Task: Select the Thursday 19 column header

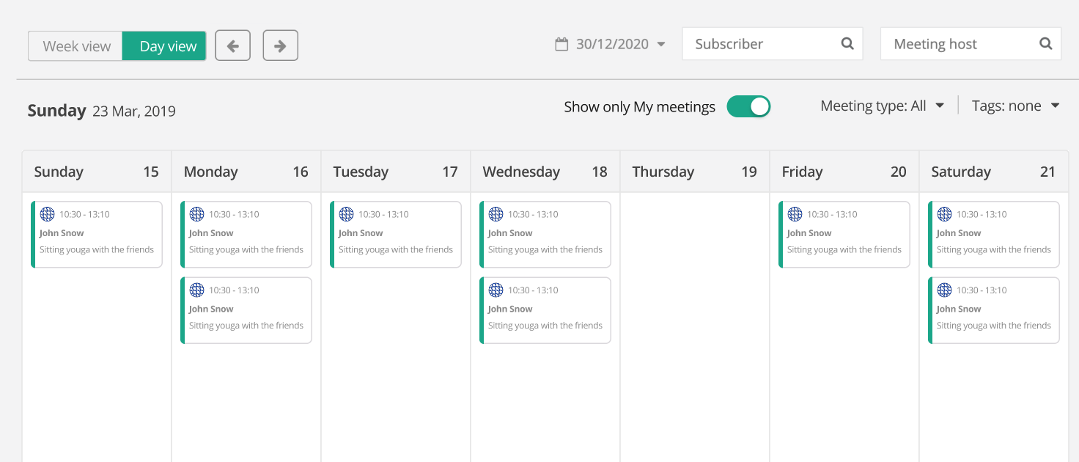Action: (694, 172)
